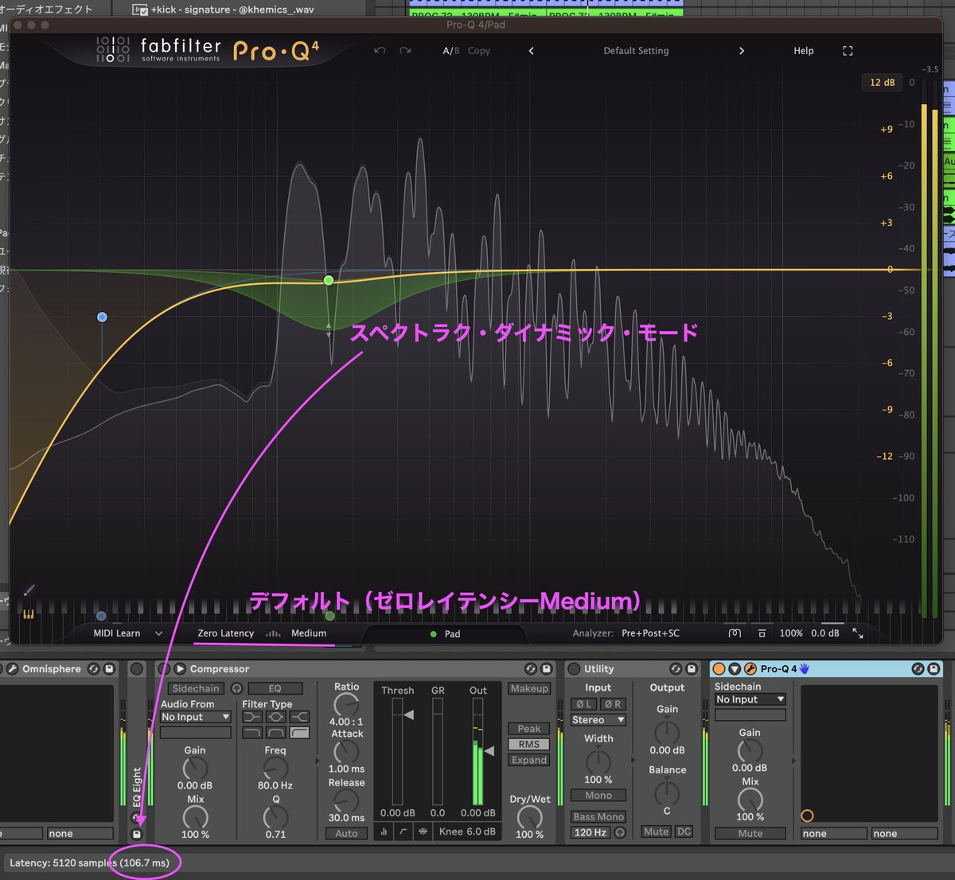Viewport: 955px width, 880px height.
Task: Fold the Compressor device with triangle
Action: click(180, 669)
